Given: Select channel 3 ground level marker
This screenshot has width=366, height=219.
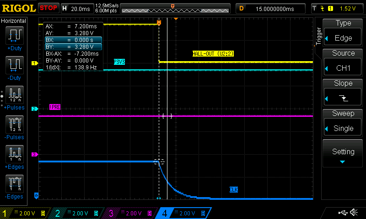Looking at the screenshot, I should [x=35, y=154].
